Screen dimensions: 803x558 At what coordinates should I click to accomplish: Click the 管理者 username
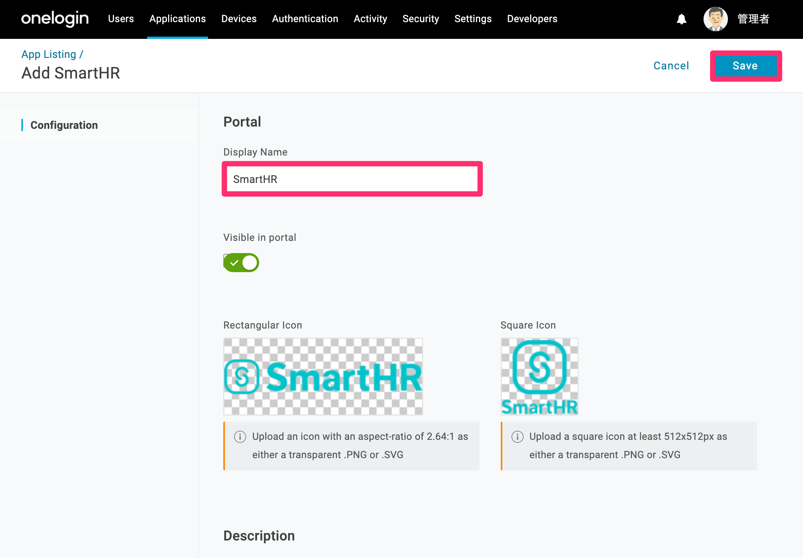(753, 19)
